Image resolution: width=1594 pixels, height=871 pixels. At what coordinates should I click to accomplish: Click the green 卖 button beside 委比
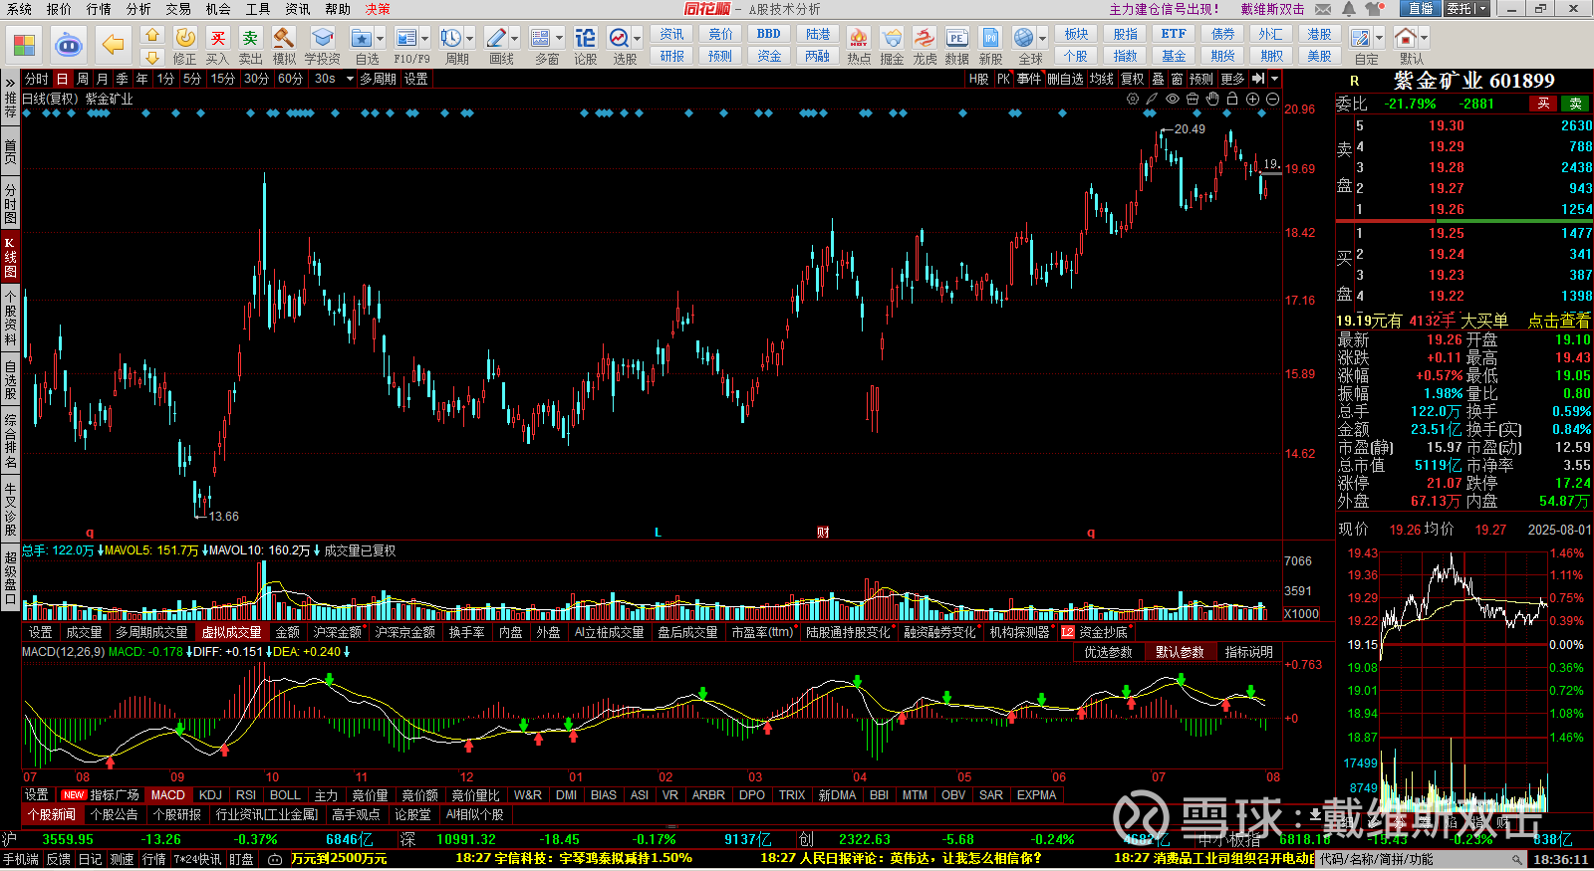(1576, 104)
